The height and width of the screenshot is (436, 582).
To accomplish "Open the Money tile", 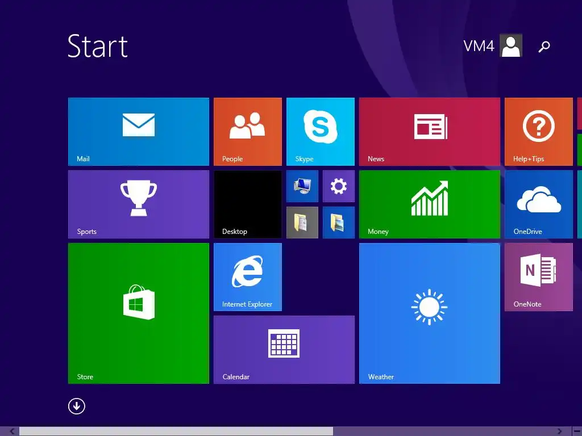I will [x=430, y=204].
